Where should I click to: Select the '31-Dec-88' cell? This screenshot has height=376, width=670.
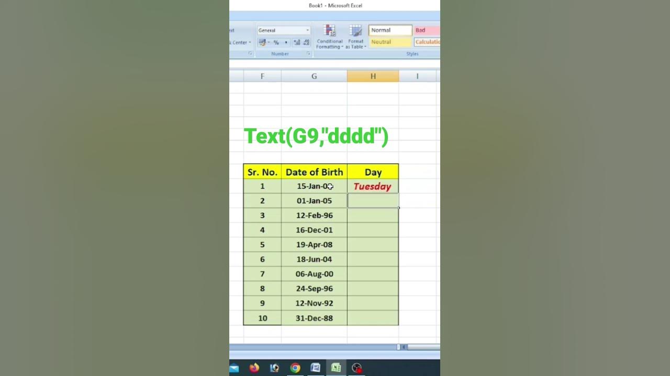click(314, 318)
